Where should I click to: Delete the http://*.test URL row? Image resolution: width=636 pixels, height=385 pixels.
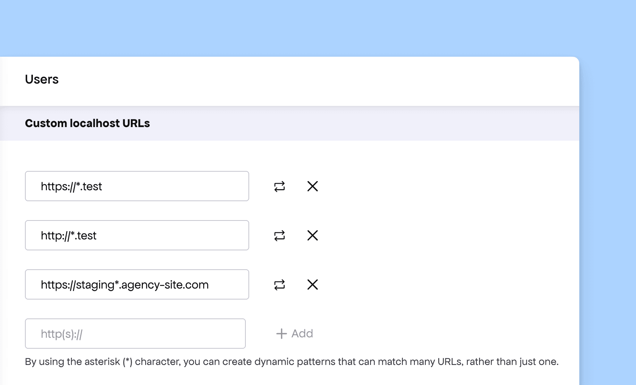click(313, 235)
